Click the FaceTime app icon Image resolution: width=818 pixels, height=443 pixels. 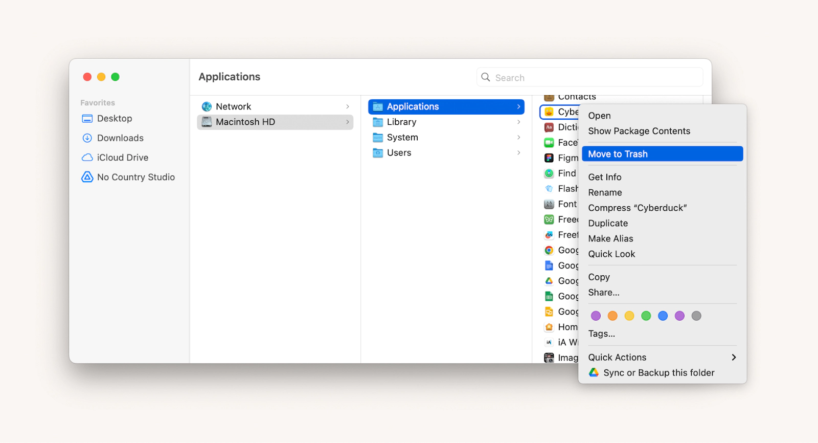point(549,143)
